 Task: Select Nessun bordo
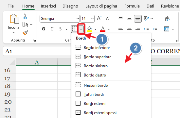pyautogui.click(x=111, y=85)
